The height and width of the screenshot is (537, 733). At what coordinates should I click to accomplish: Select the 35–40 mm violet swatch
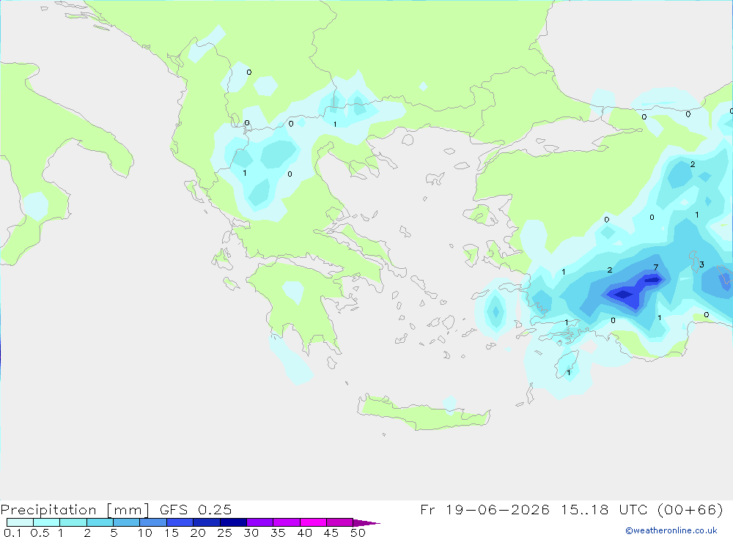286,522
